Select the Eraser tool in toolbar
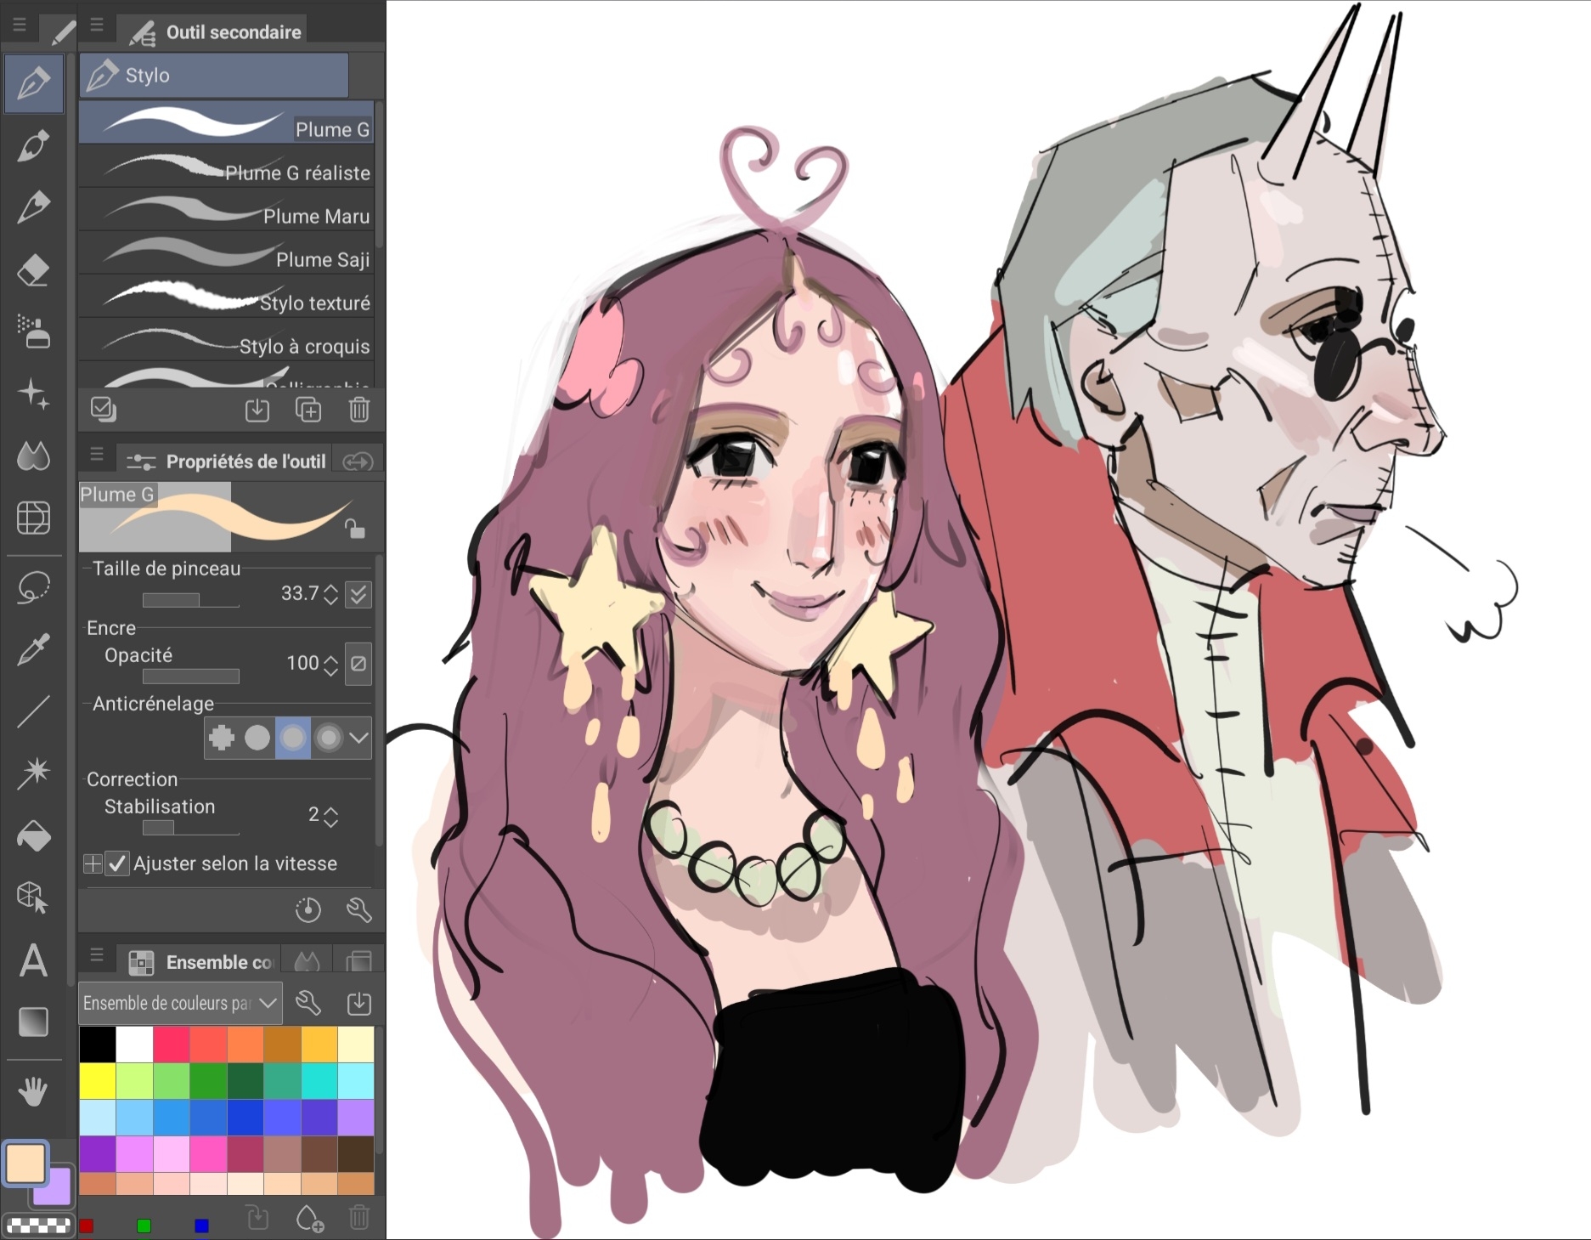This screenshot has height=1240, width=1591. 33,271
